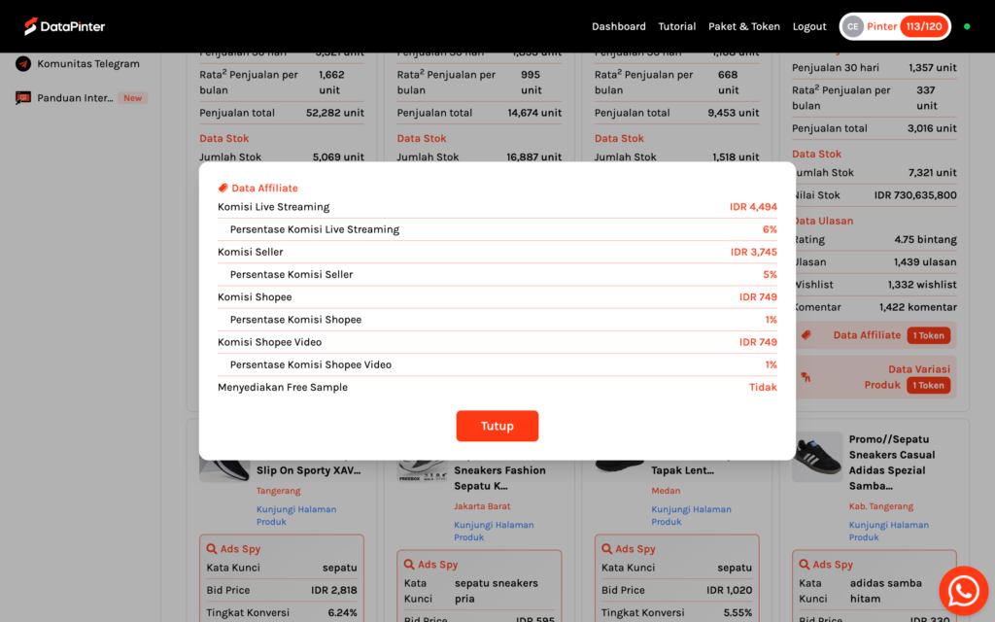Expand the Komisi Seller detail row
This screenshot has height=622, width=995.
pyautogui.click(x=497, y=252)
